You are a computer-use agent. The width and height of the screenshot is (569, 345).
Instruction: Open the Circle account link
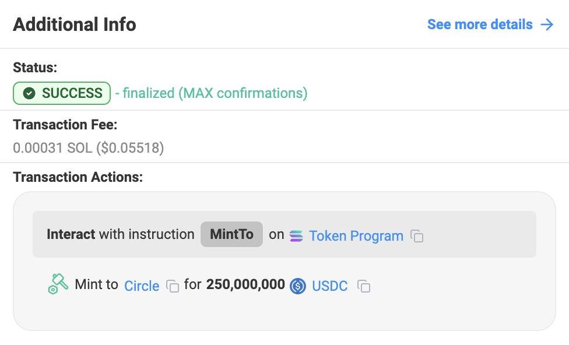click(x=142, y=286)
